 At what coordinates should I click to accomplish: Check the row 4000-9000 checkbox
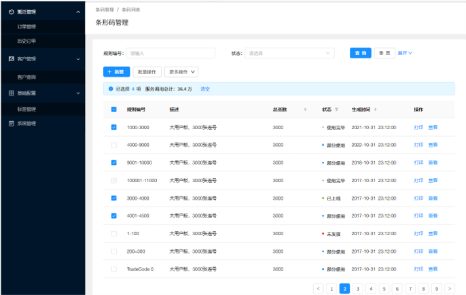[x=113, y=145]
